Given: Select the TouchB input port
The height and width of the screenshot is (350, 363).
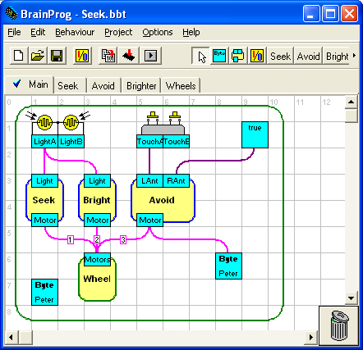Looking at the screenshot, I should (176, 142).
